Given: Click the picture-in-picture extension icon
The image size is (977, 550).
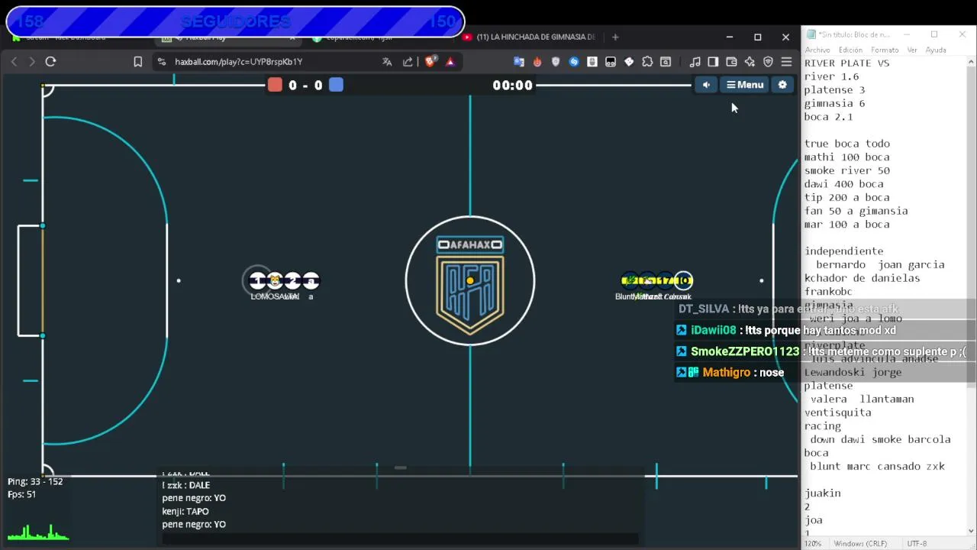Looking at the screenshot, I should [x=666, y=62].
